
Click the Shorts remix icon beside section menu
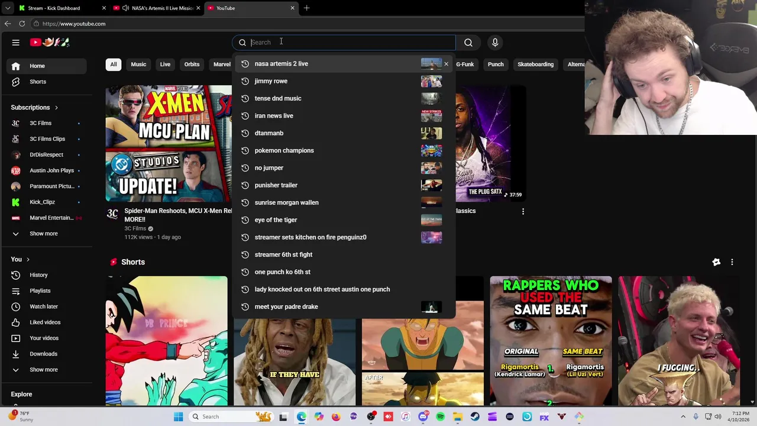[x=716, y=262]
